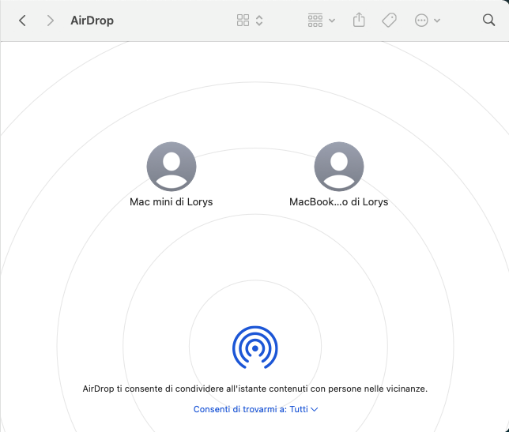509x432 pixels.
Task: Click the Share toolbar icon
Action: [x=359, y=20]
